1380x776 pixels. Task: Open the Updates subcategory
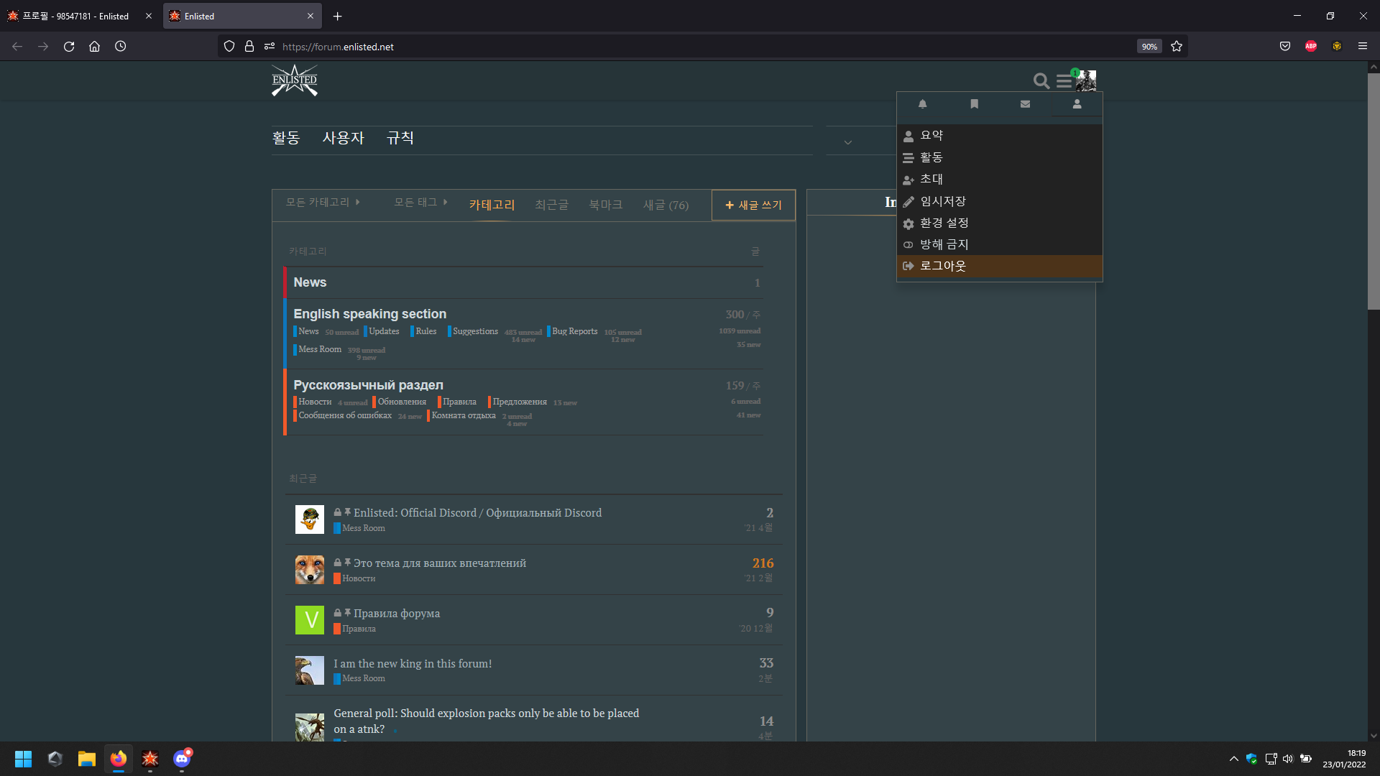384,331
